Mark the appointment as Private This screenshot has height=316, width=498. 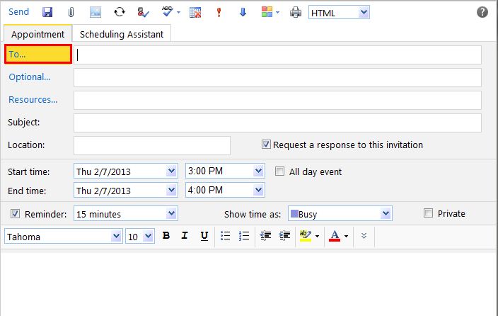[x=428, y=213]
